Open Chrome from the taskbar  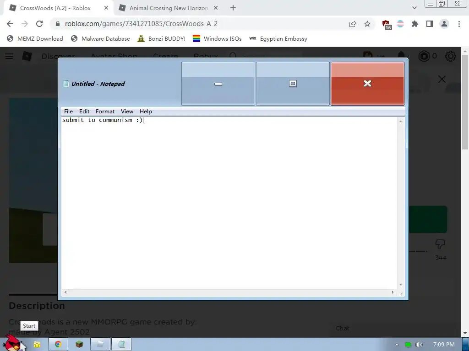coord(58,345)
